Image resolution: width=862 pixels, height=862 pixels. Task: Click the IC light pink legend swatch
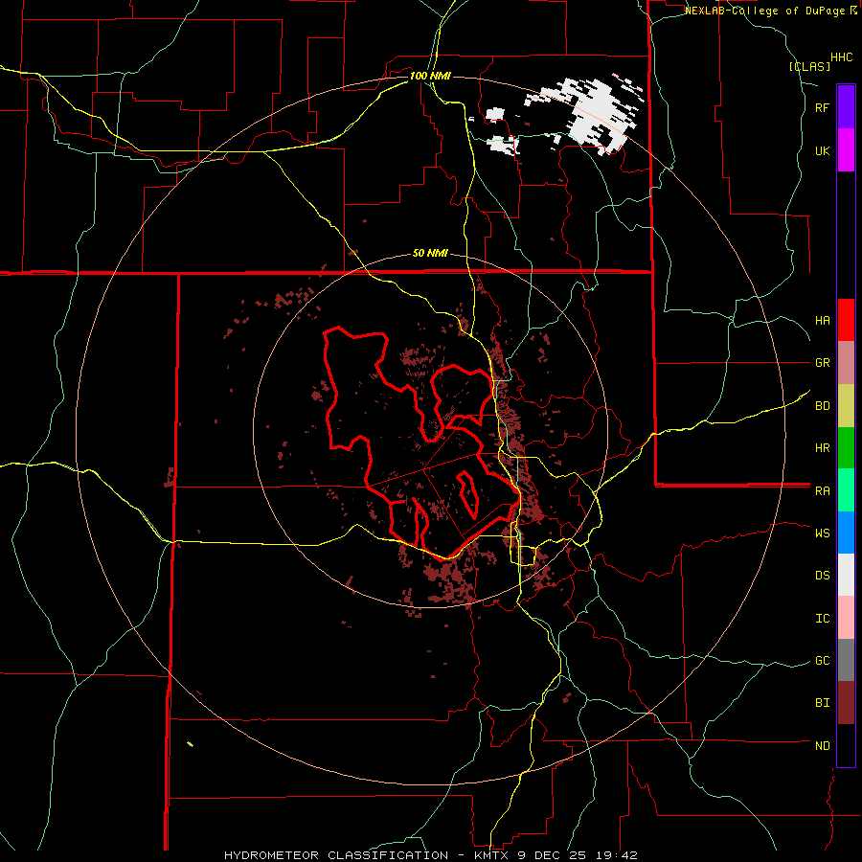coord(846,618)
